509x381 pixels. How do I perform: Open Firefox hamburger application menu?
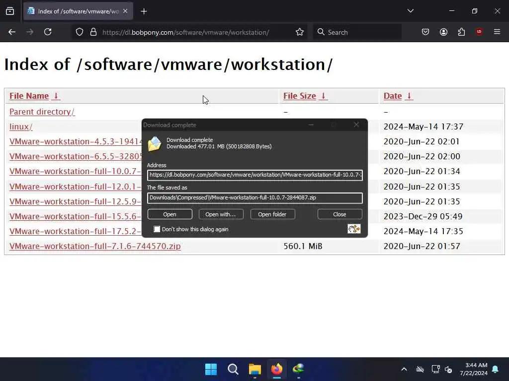[x=497, y=32]
